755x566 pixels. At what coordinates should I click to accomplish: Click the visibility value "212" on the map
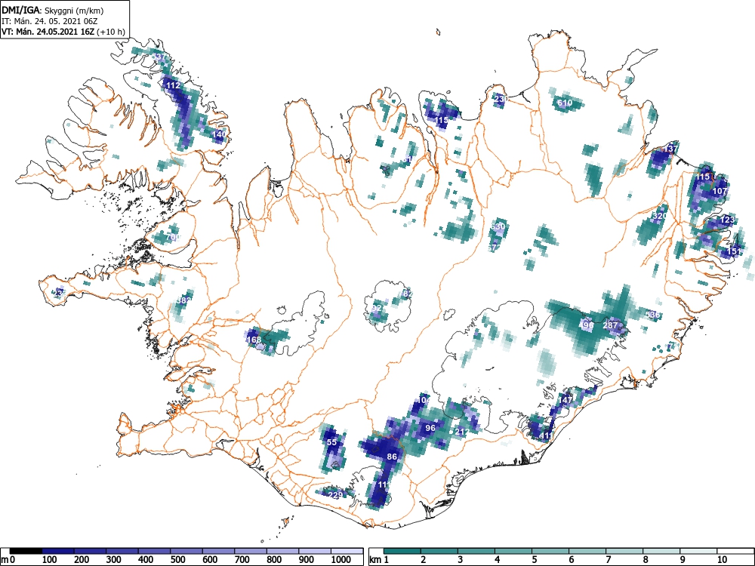click(x=461, y=432)
